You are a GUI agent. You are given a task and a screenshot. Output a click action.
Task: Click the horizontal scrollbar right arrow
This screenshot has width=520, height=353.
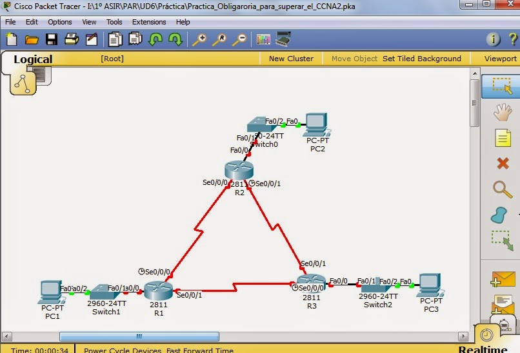[463, 336]
